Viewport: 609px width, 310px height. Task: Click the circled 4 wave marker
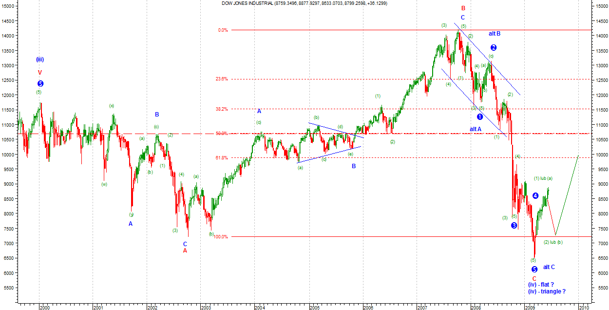click(x=535, y=195)
